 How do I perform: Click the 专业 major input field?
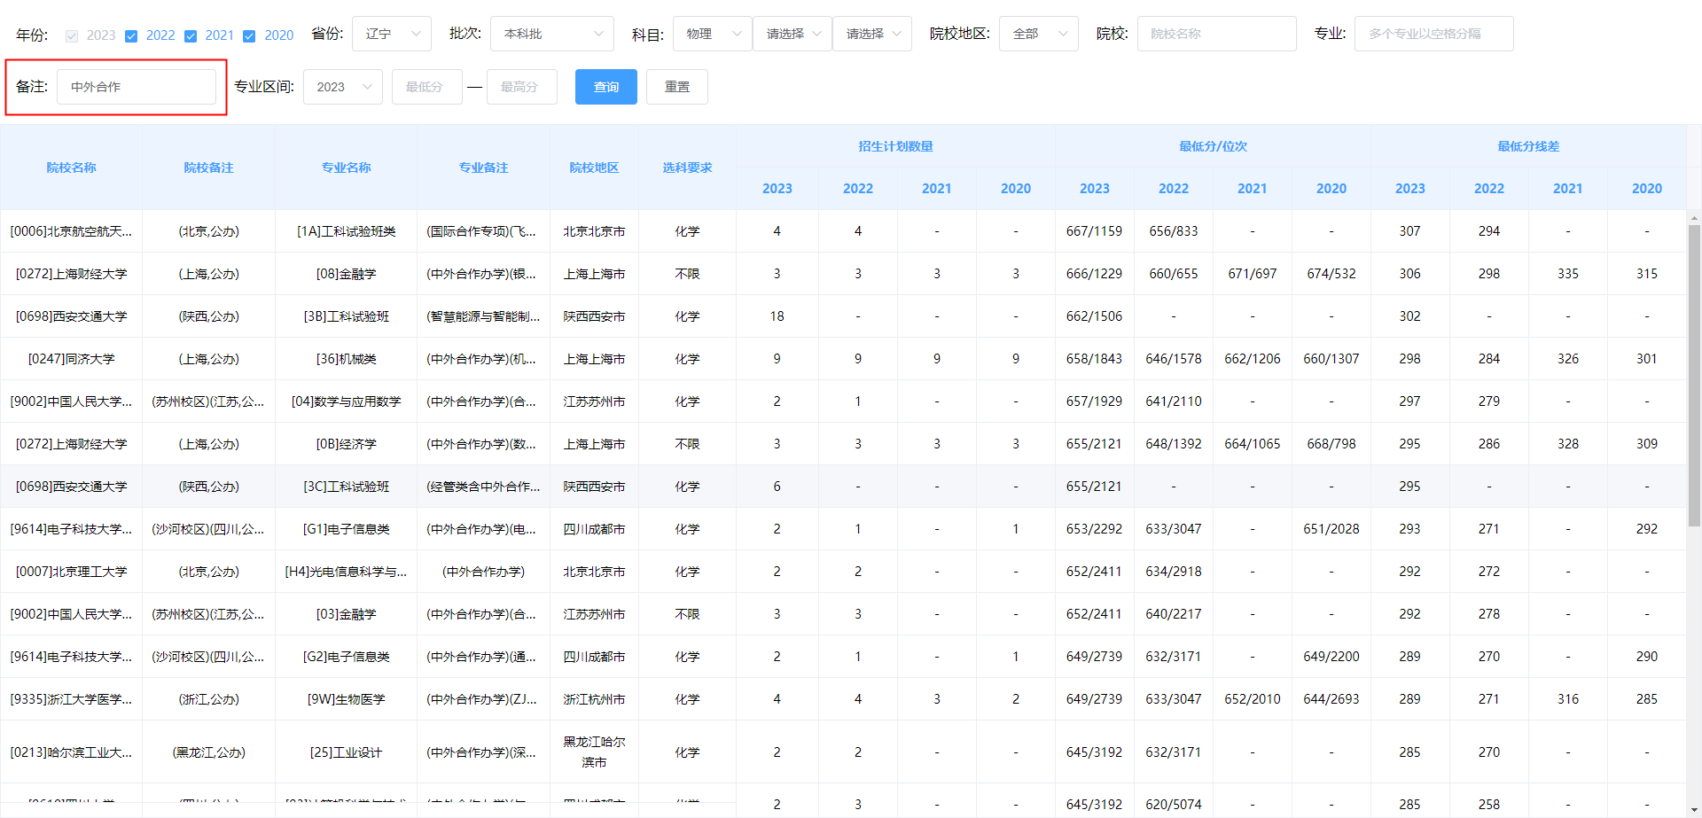(x=1433, y=33)
